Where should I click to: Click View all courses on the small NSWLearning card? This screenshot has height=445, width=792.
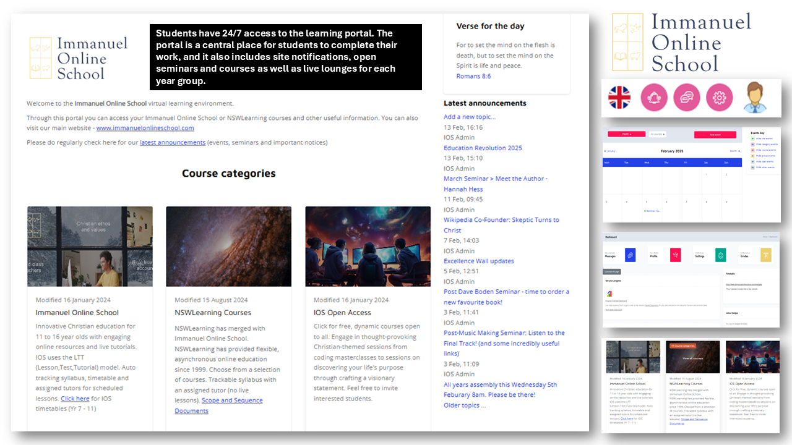[x=693, y=358]
